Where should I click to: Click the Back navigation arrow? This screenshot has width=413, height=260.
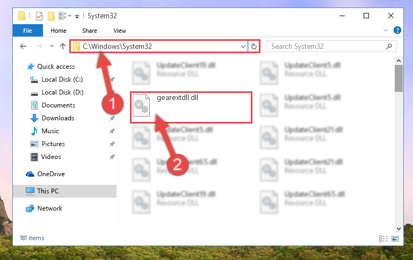(23, 46)
